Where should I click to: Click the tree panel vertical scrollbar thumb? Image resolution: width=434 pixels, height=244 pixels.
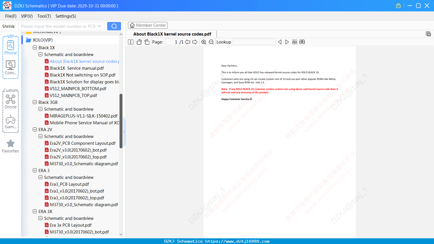[x=121, y=121]
